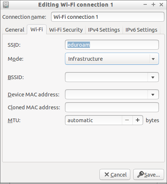The image size is (167, 184).
Task: Expand the BSSID dropdown arrow
Action: (x=153, y=77)
